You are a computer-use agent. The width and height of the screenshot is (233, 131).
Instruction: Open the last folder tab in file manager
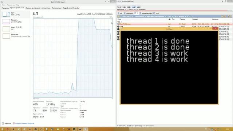156,13
